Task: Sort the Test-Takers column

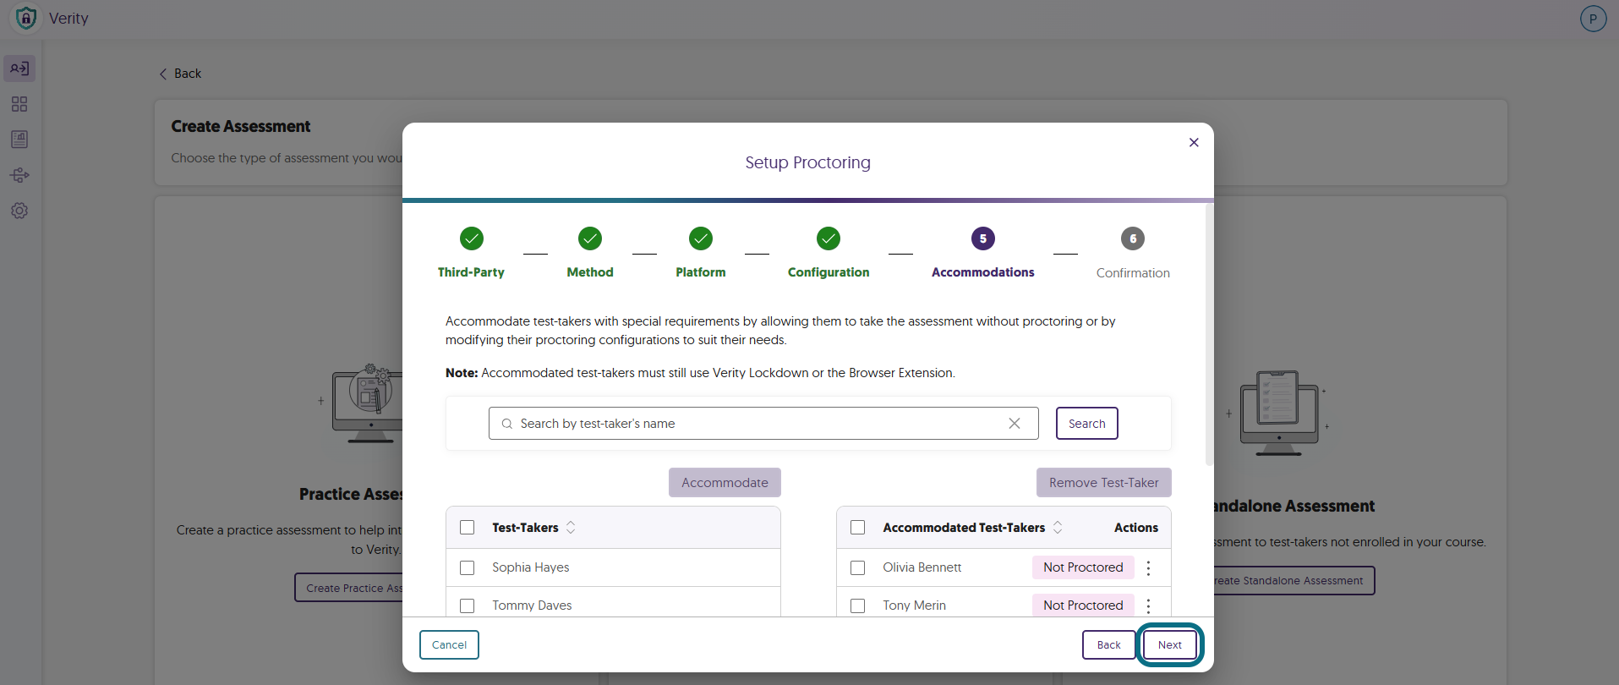Action: [571, 527]
